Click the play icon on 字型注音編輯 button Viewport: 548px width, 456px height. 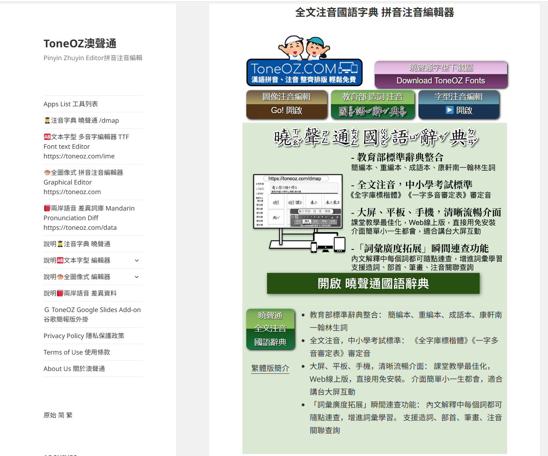pos(450,110)
